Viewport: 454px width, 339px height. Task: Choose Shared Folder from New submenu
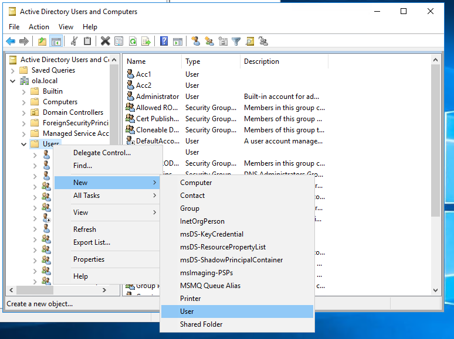click(x=237, y=324)
